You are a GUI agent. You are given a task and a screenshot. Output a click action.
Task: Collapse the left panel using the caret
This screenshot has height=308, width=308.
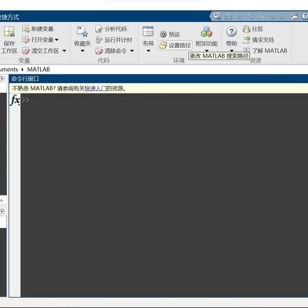(x=2, y=201)
